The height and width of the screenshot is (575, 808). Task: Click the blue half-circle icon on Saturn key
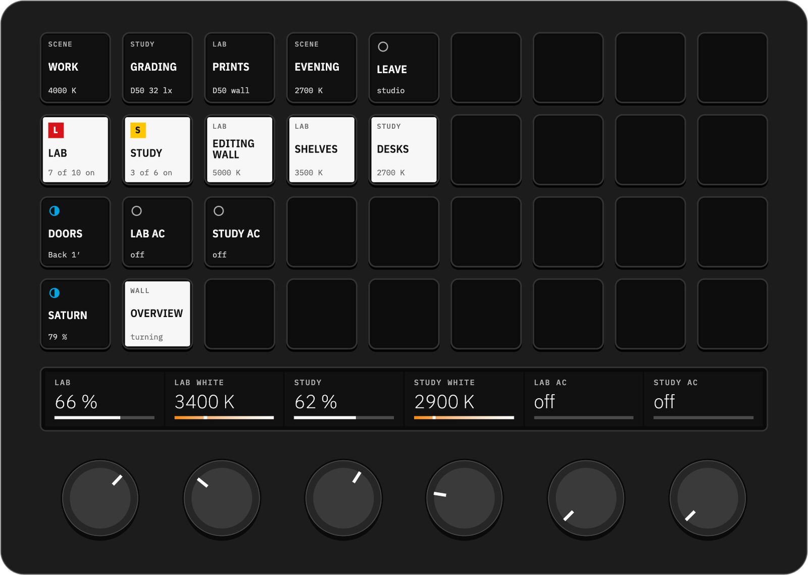point(55,293)
